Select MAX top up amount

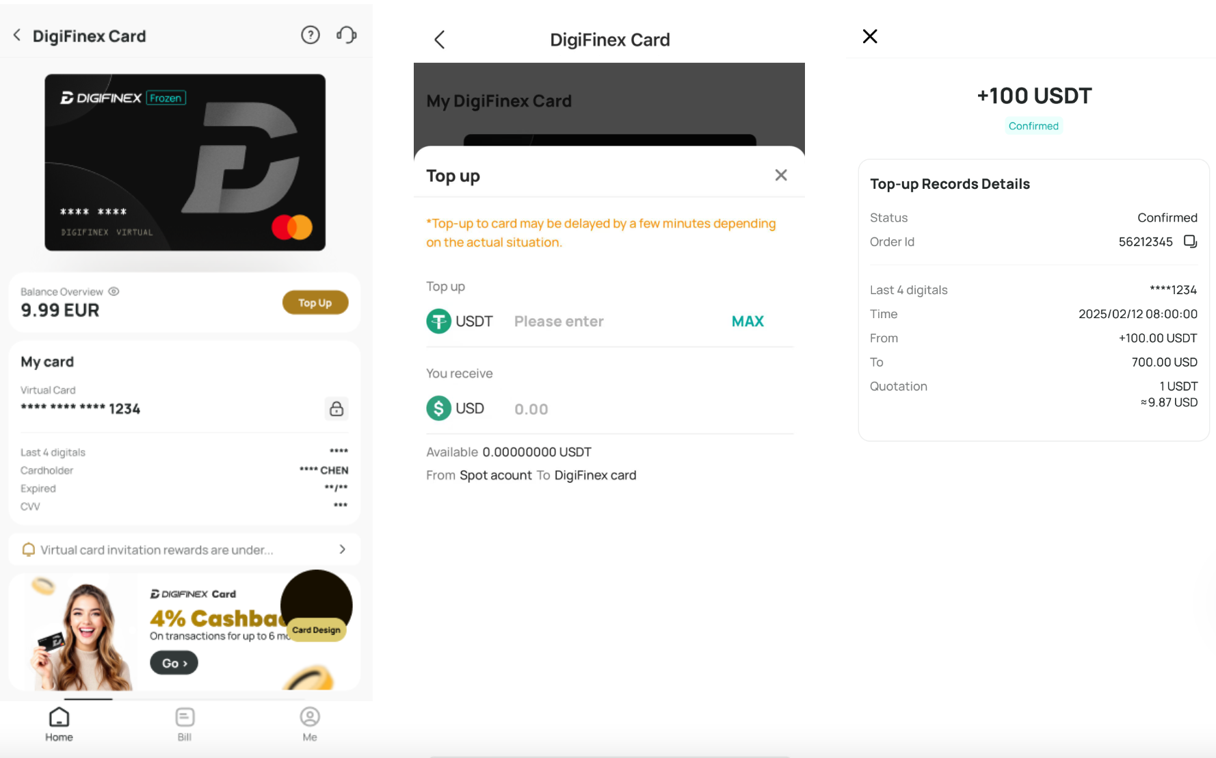tap(748, 322)
